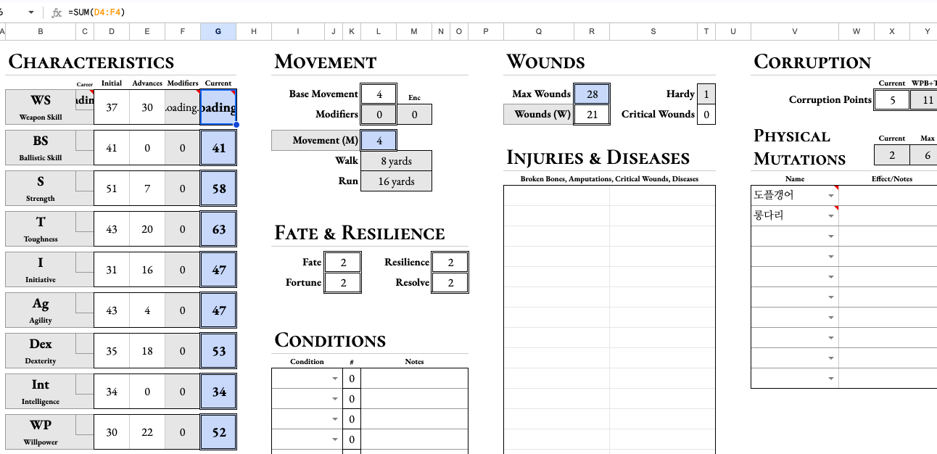This screenshot has width=937, height=454.
Task: Select the Run 16 yards cell
Action: point(396,181)
